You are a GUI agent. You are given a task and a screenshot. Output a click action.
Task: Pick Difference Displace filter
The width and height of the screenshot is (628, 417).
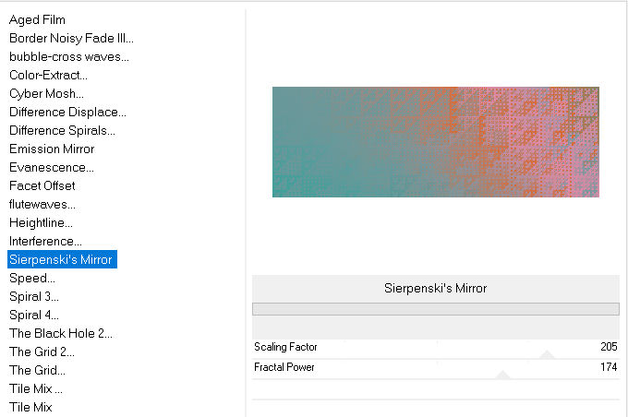coord(67,112)
